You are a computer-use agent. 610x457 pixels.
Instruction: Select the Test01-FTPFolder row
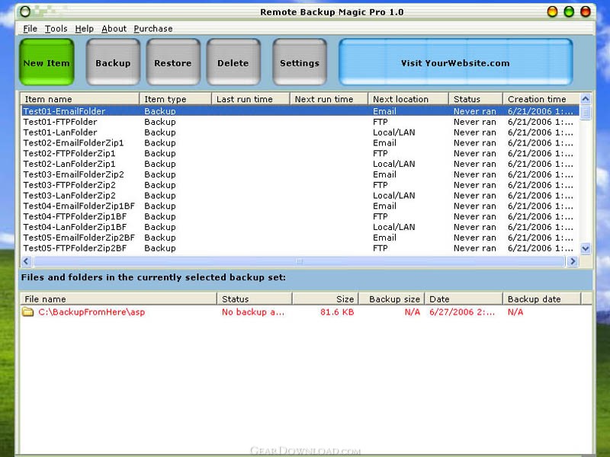pos(60,122)
